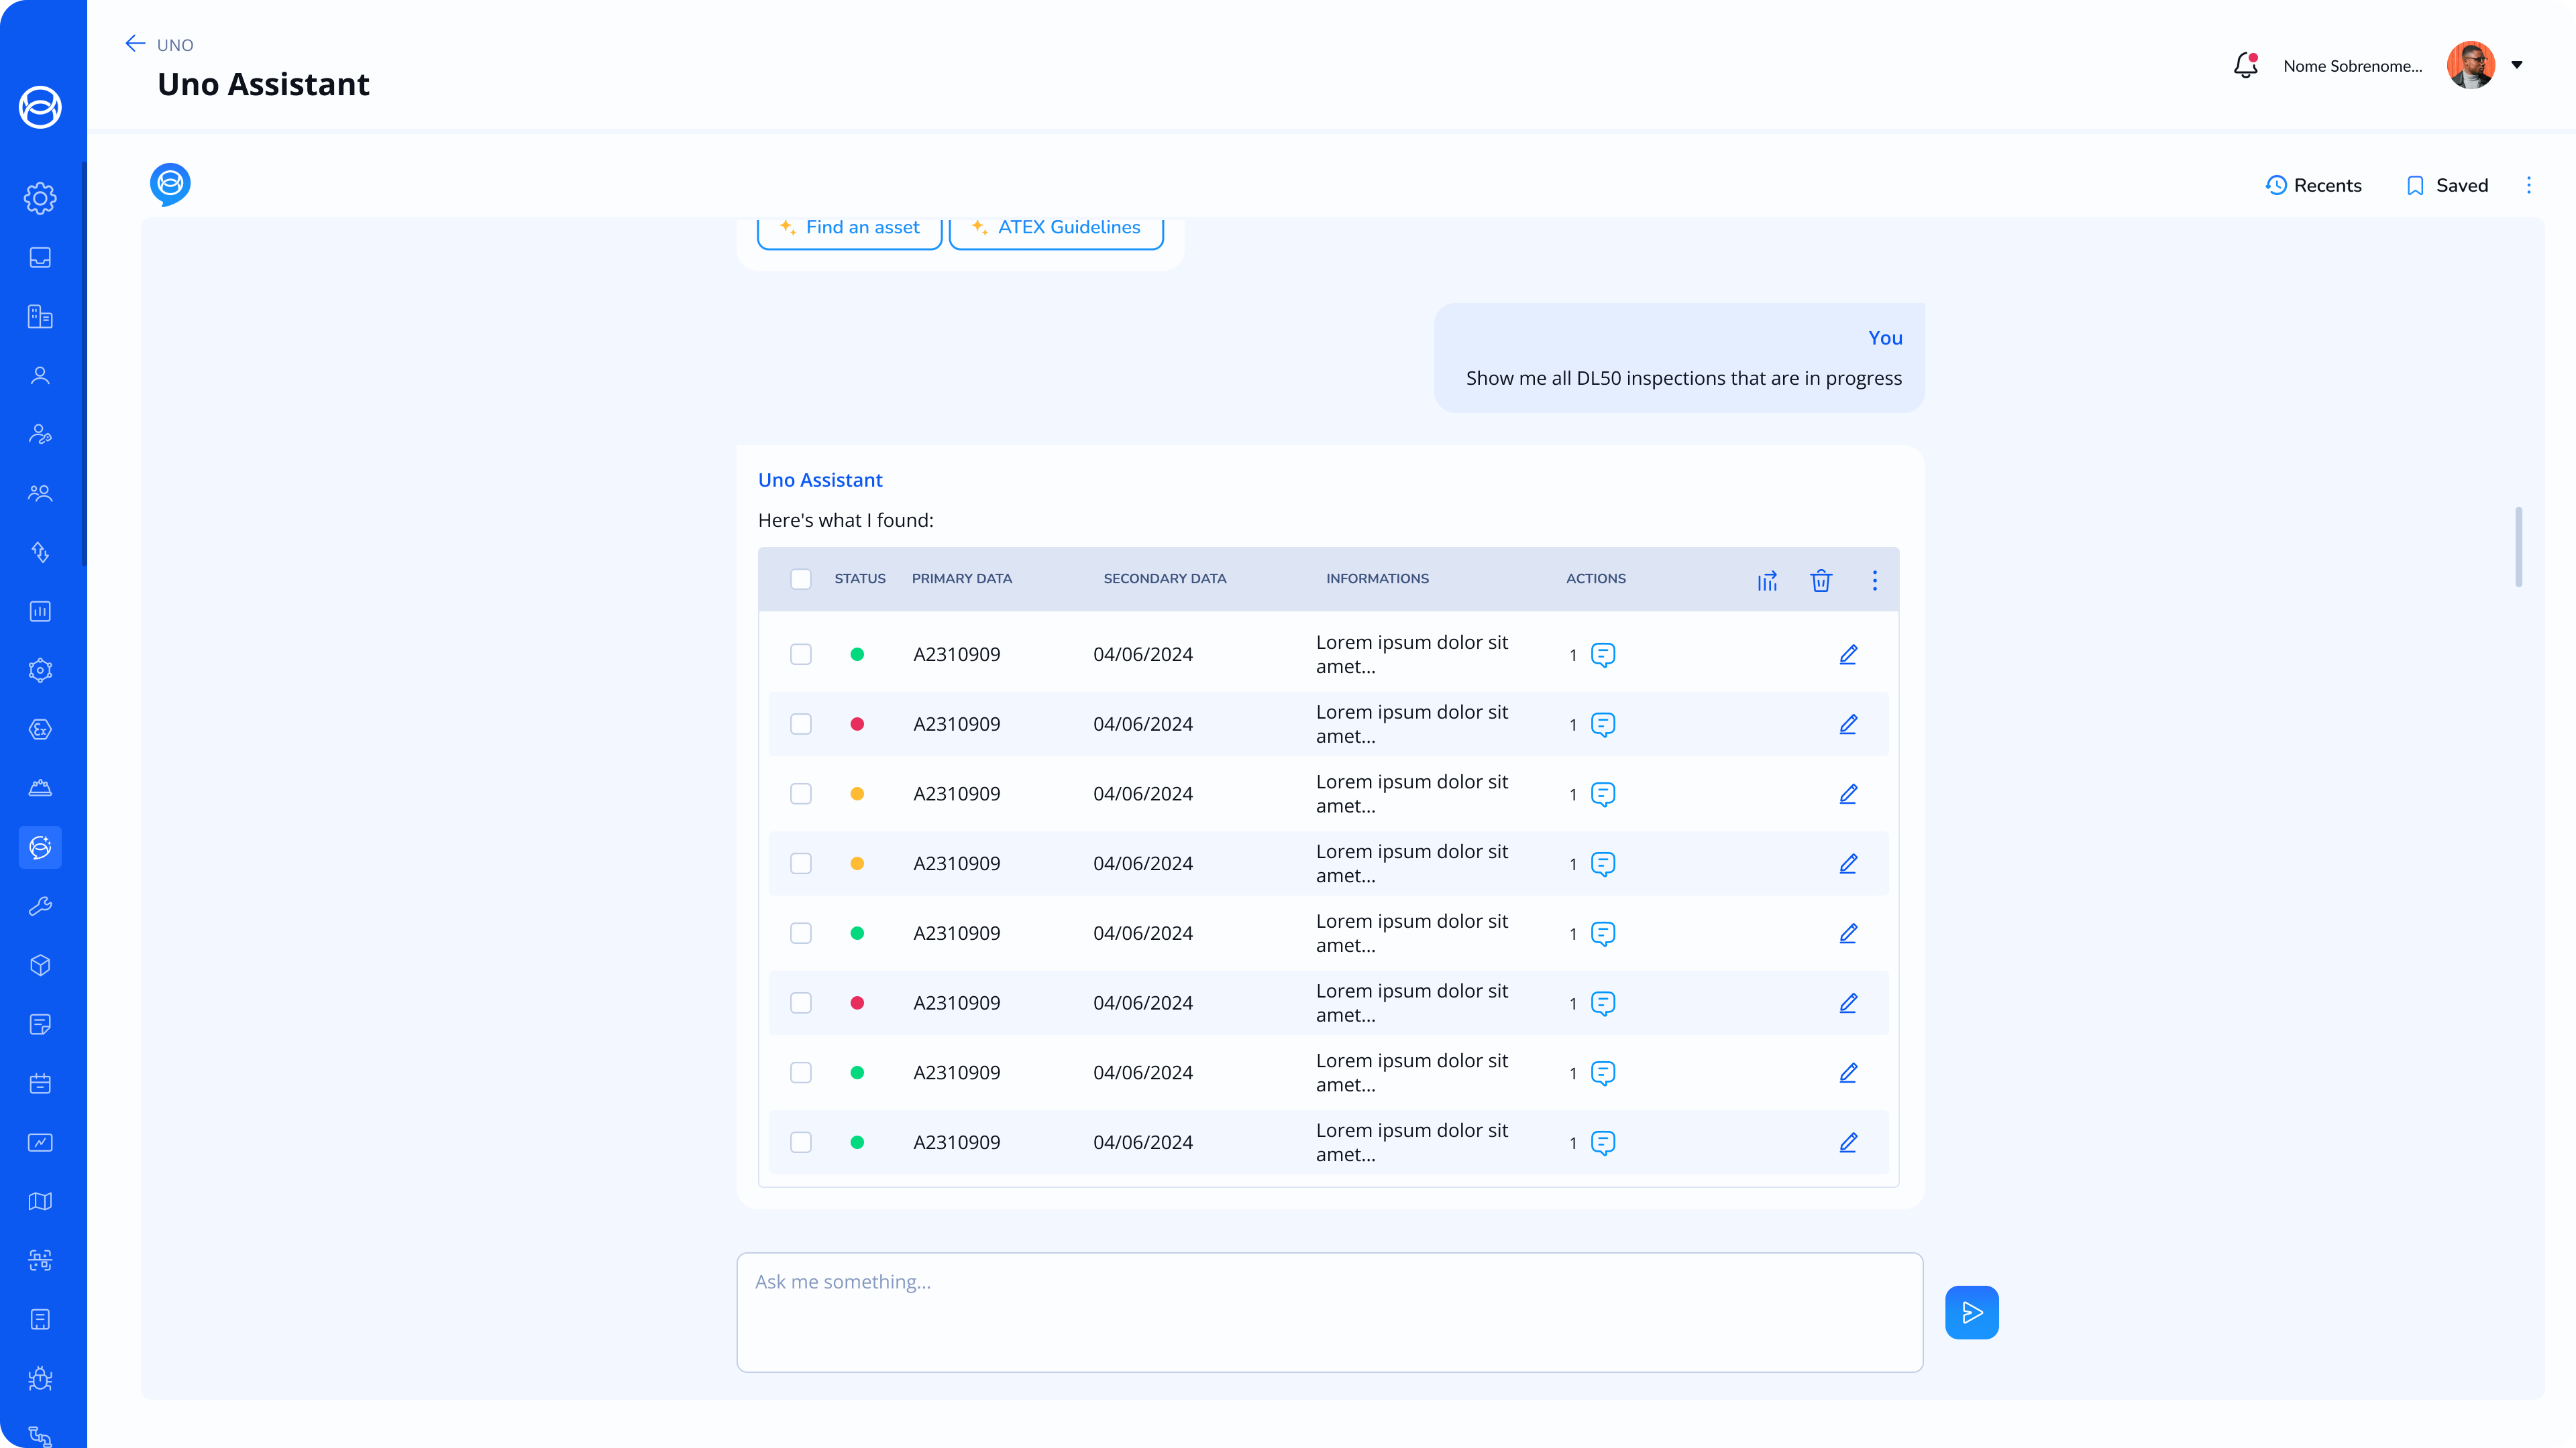The width and height of the screenshot is (2576, 1448).
Task: Click the send message arrow button
Action: [x=1971, y=1312]
